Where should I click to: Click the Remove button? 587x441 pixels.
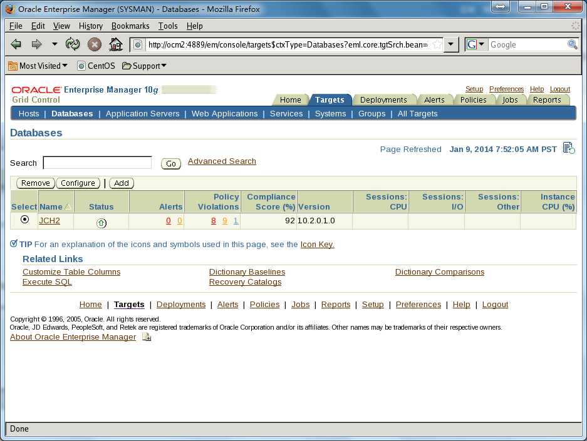point(36,183)
